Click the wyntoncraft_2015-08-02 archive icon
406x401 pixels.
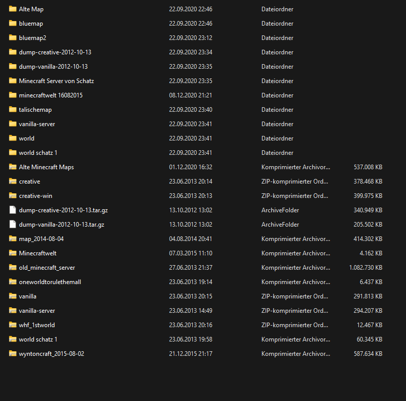[x=13, y=354]
